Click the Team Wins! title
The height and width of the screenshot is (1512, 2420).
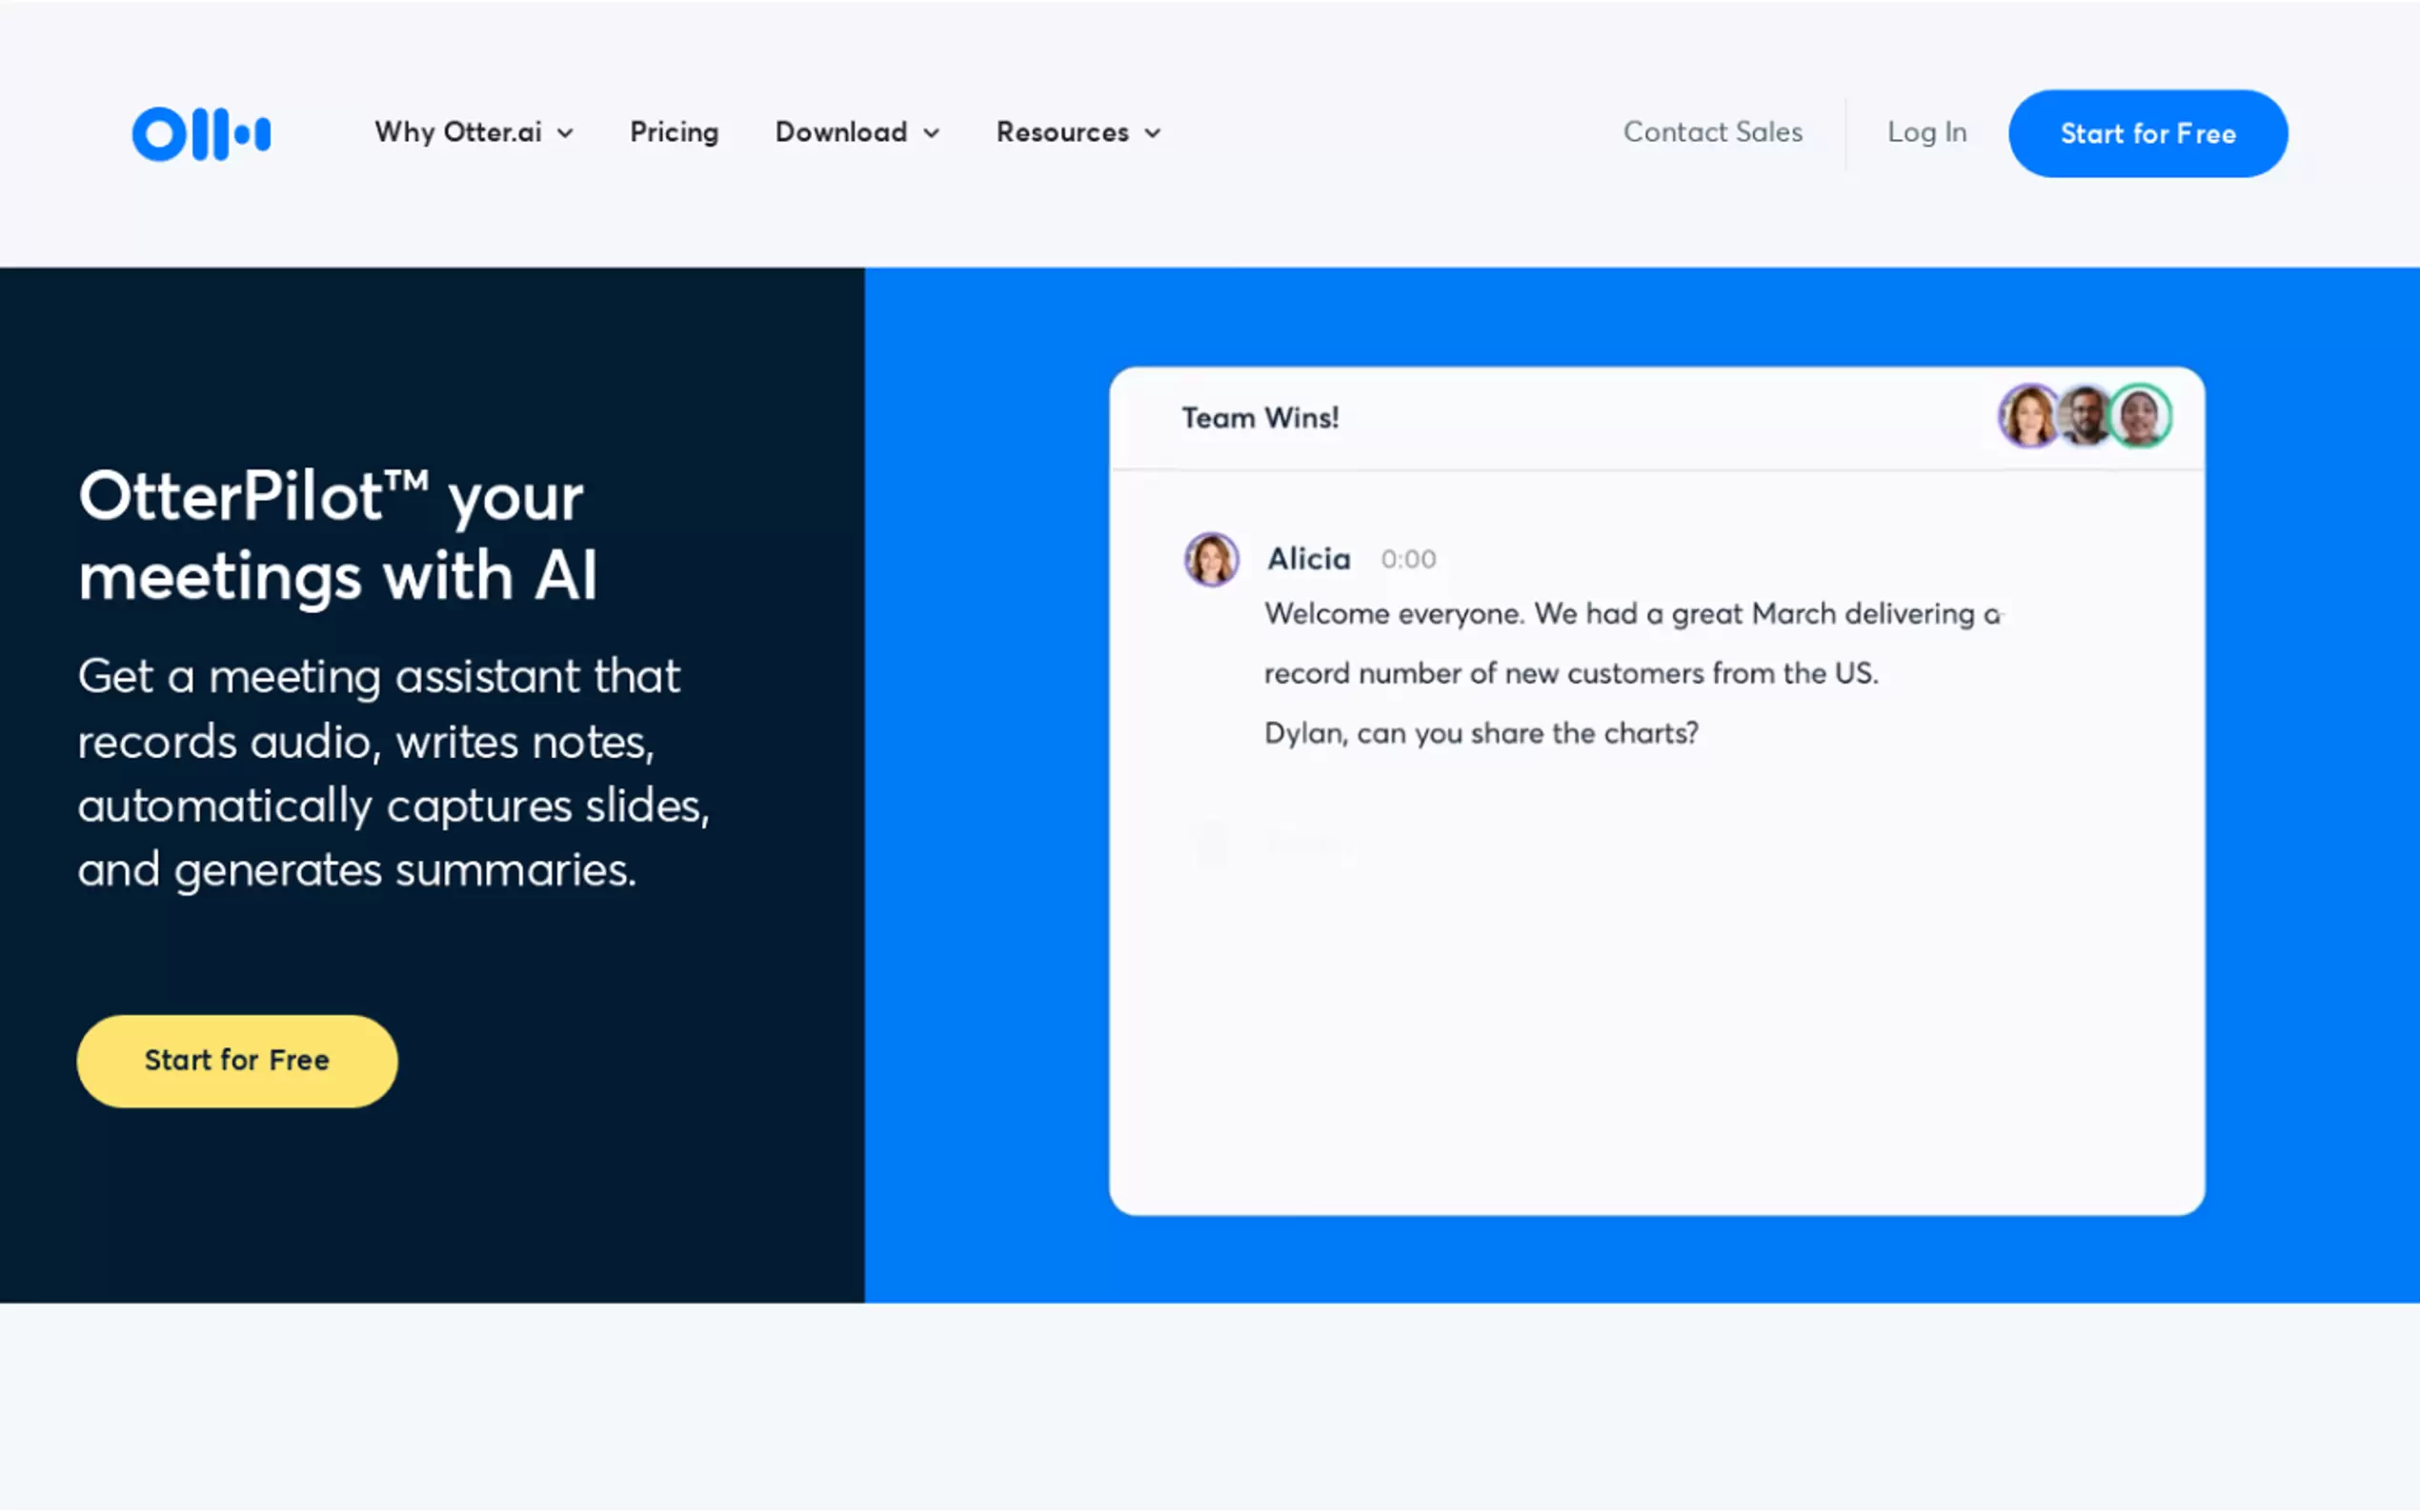point(1260,418)
